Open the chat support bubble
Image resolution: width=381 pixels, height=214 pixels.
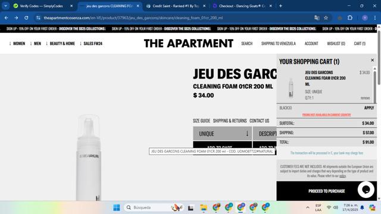coord(366,190)
